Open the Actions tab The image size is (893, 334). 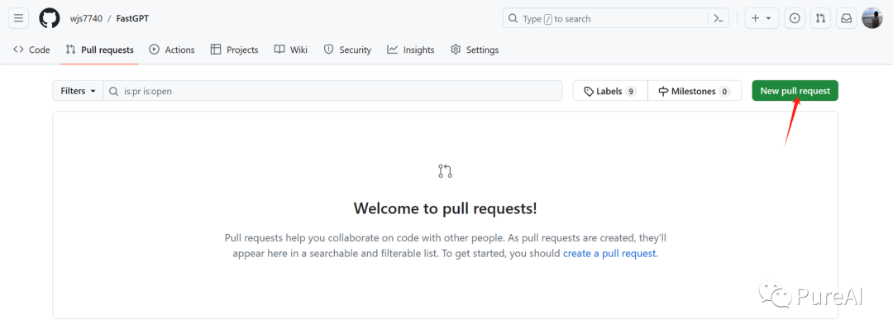[172, 50]
